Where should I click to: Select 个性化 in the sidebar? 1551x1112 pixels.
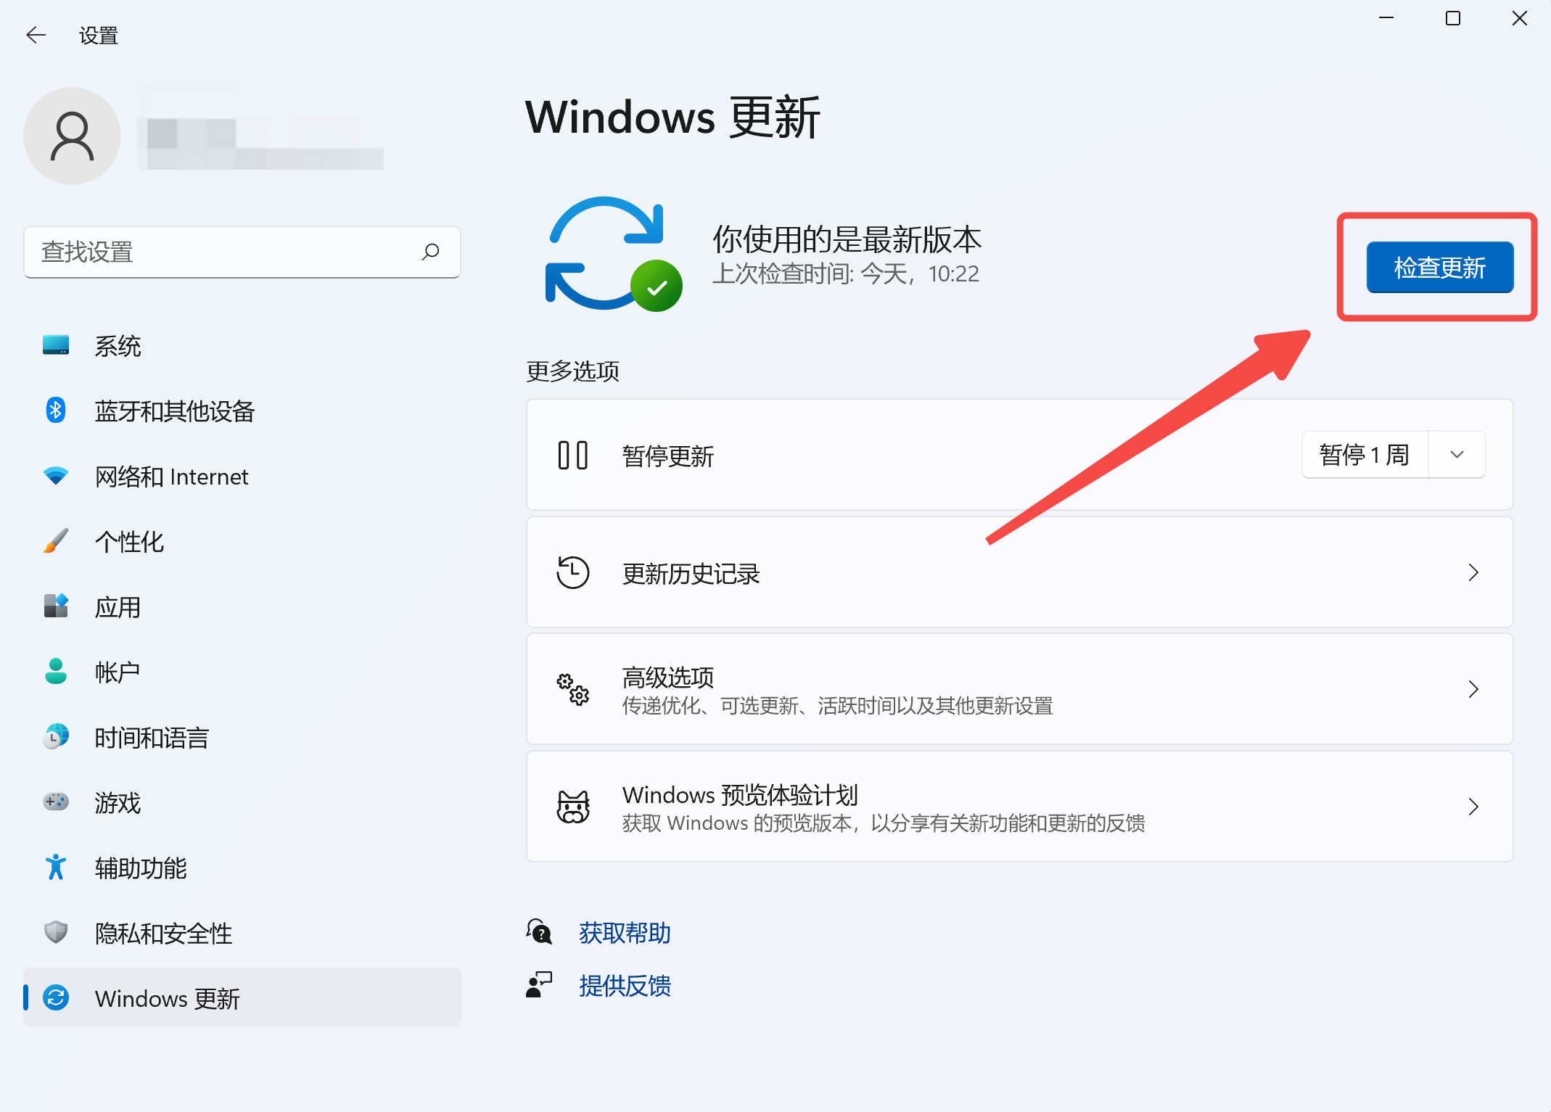tap(242, 541)
